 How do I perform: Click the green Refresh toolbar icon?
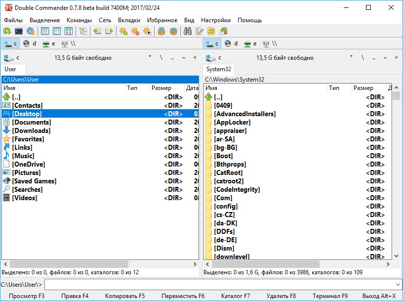pyautogui.click(x=7, y=31)
